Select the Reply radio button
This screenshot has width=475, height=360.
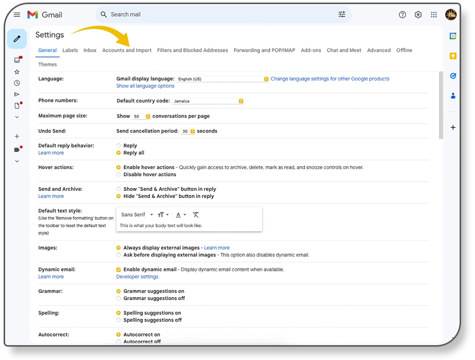(x=119, y=146)
